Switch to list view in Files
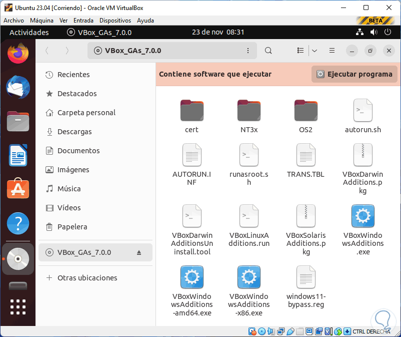Screen dimensions: 401x337 pyautogui.click(x=300, y=51)
